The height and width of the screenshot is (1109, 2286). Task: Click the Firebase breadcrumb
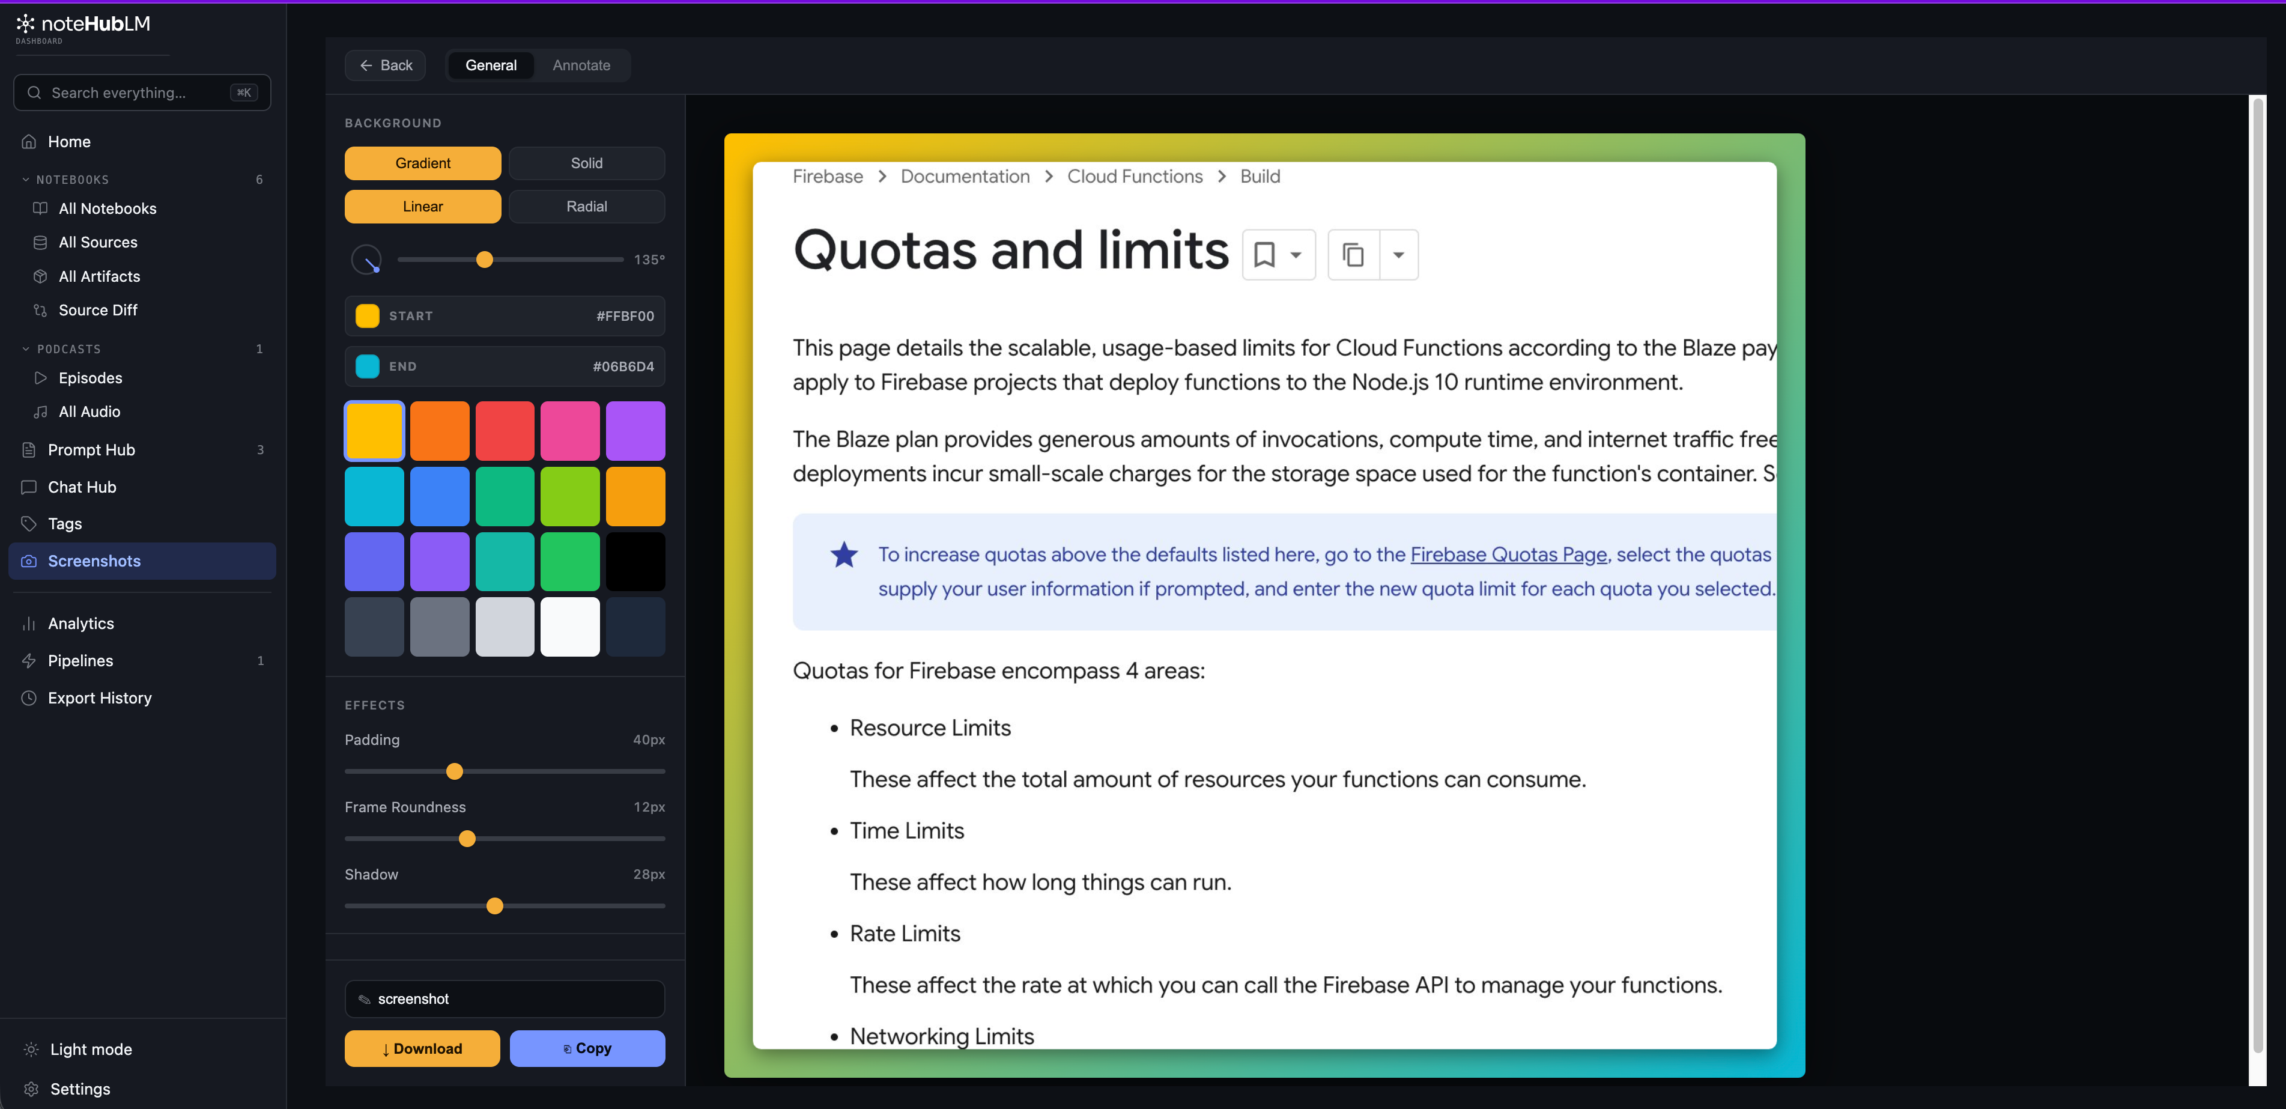tap(827, 176)
